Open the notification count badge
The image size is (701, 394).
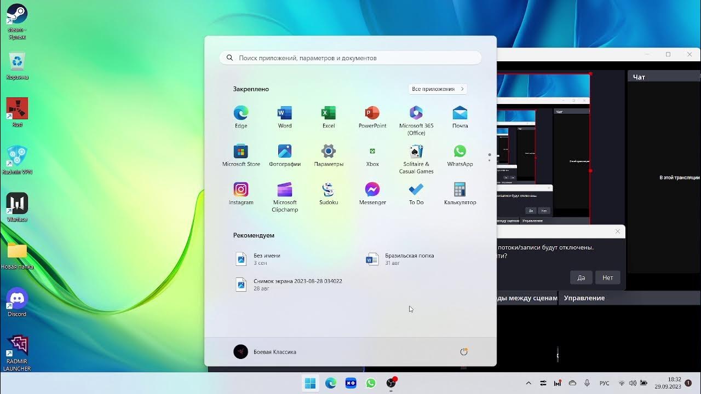click(x=688, y=383)
